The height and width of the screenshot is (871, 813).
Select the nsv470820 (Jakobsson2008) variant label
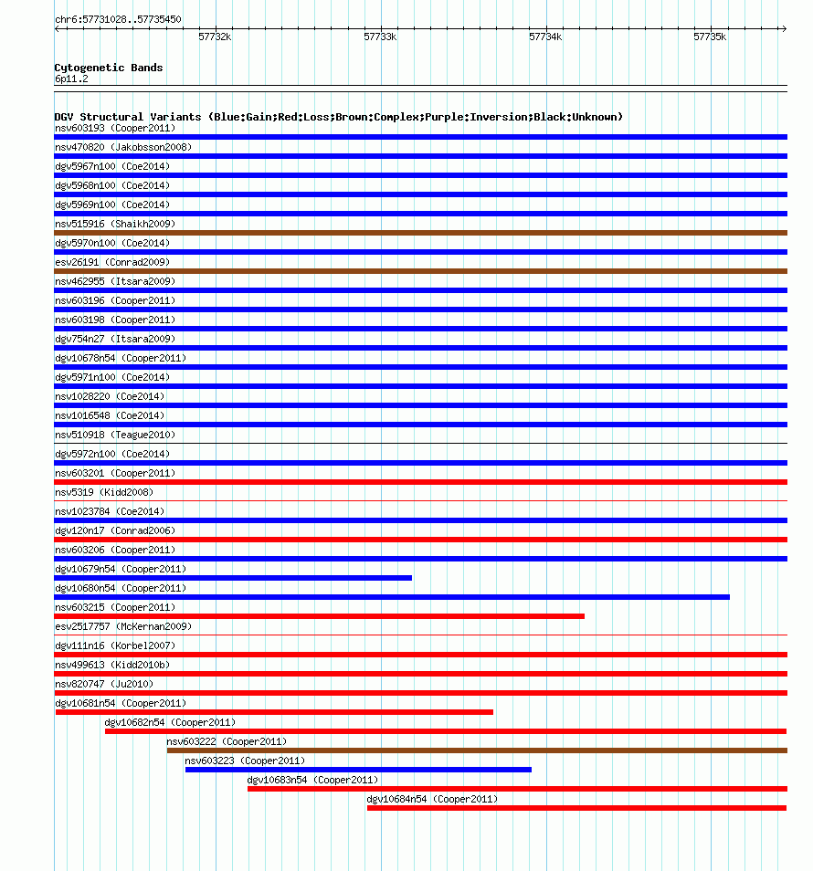(x=123, y=147)
